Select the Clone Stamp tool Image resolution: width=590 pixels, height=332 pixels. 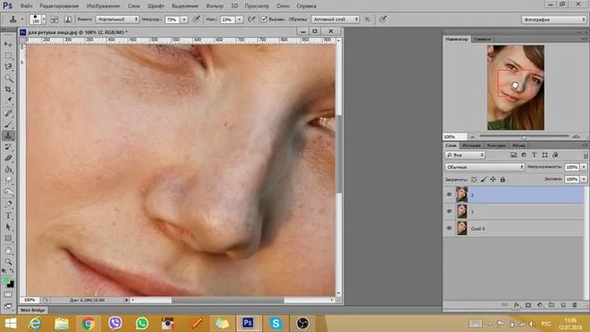click(x=8, y=136)
